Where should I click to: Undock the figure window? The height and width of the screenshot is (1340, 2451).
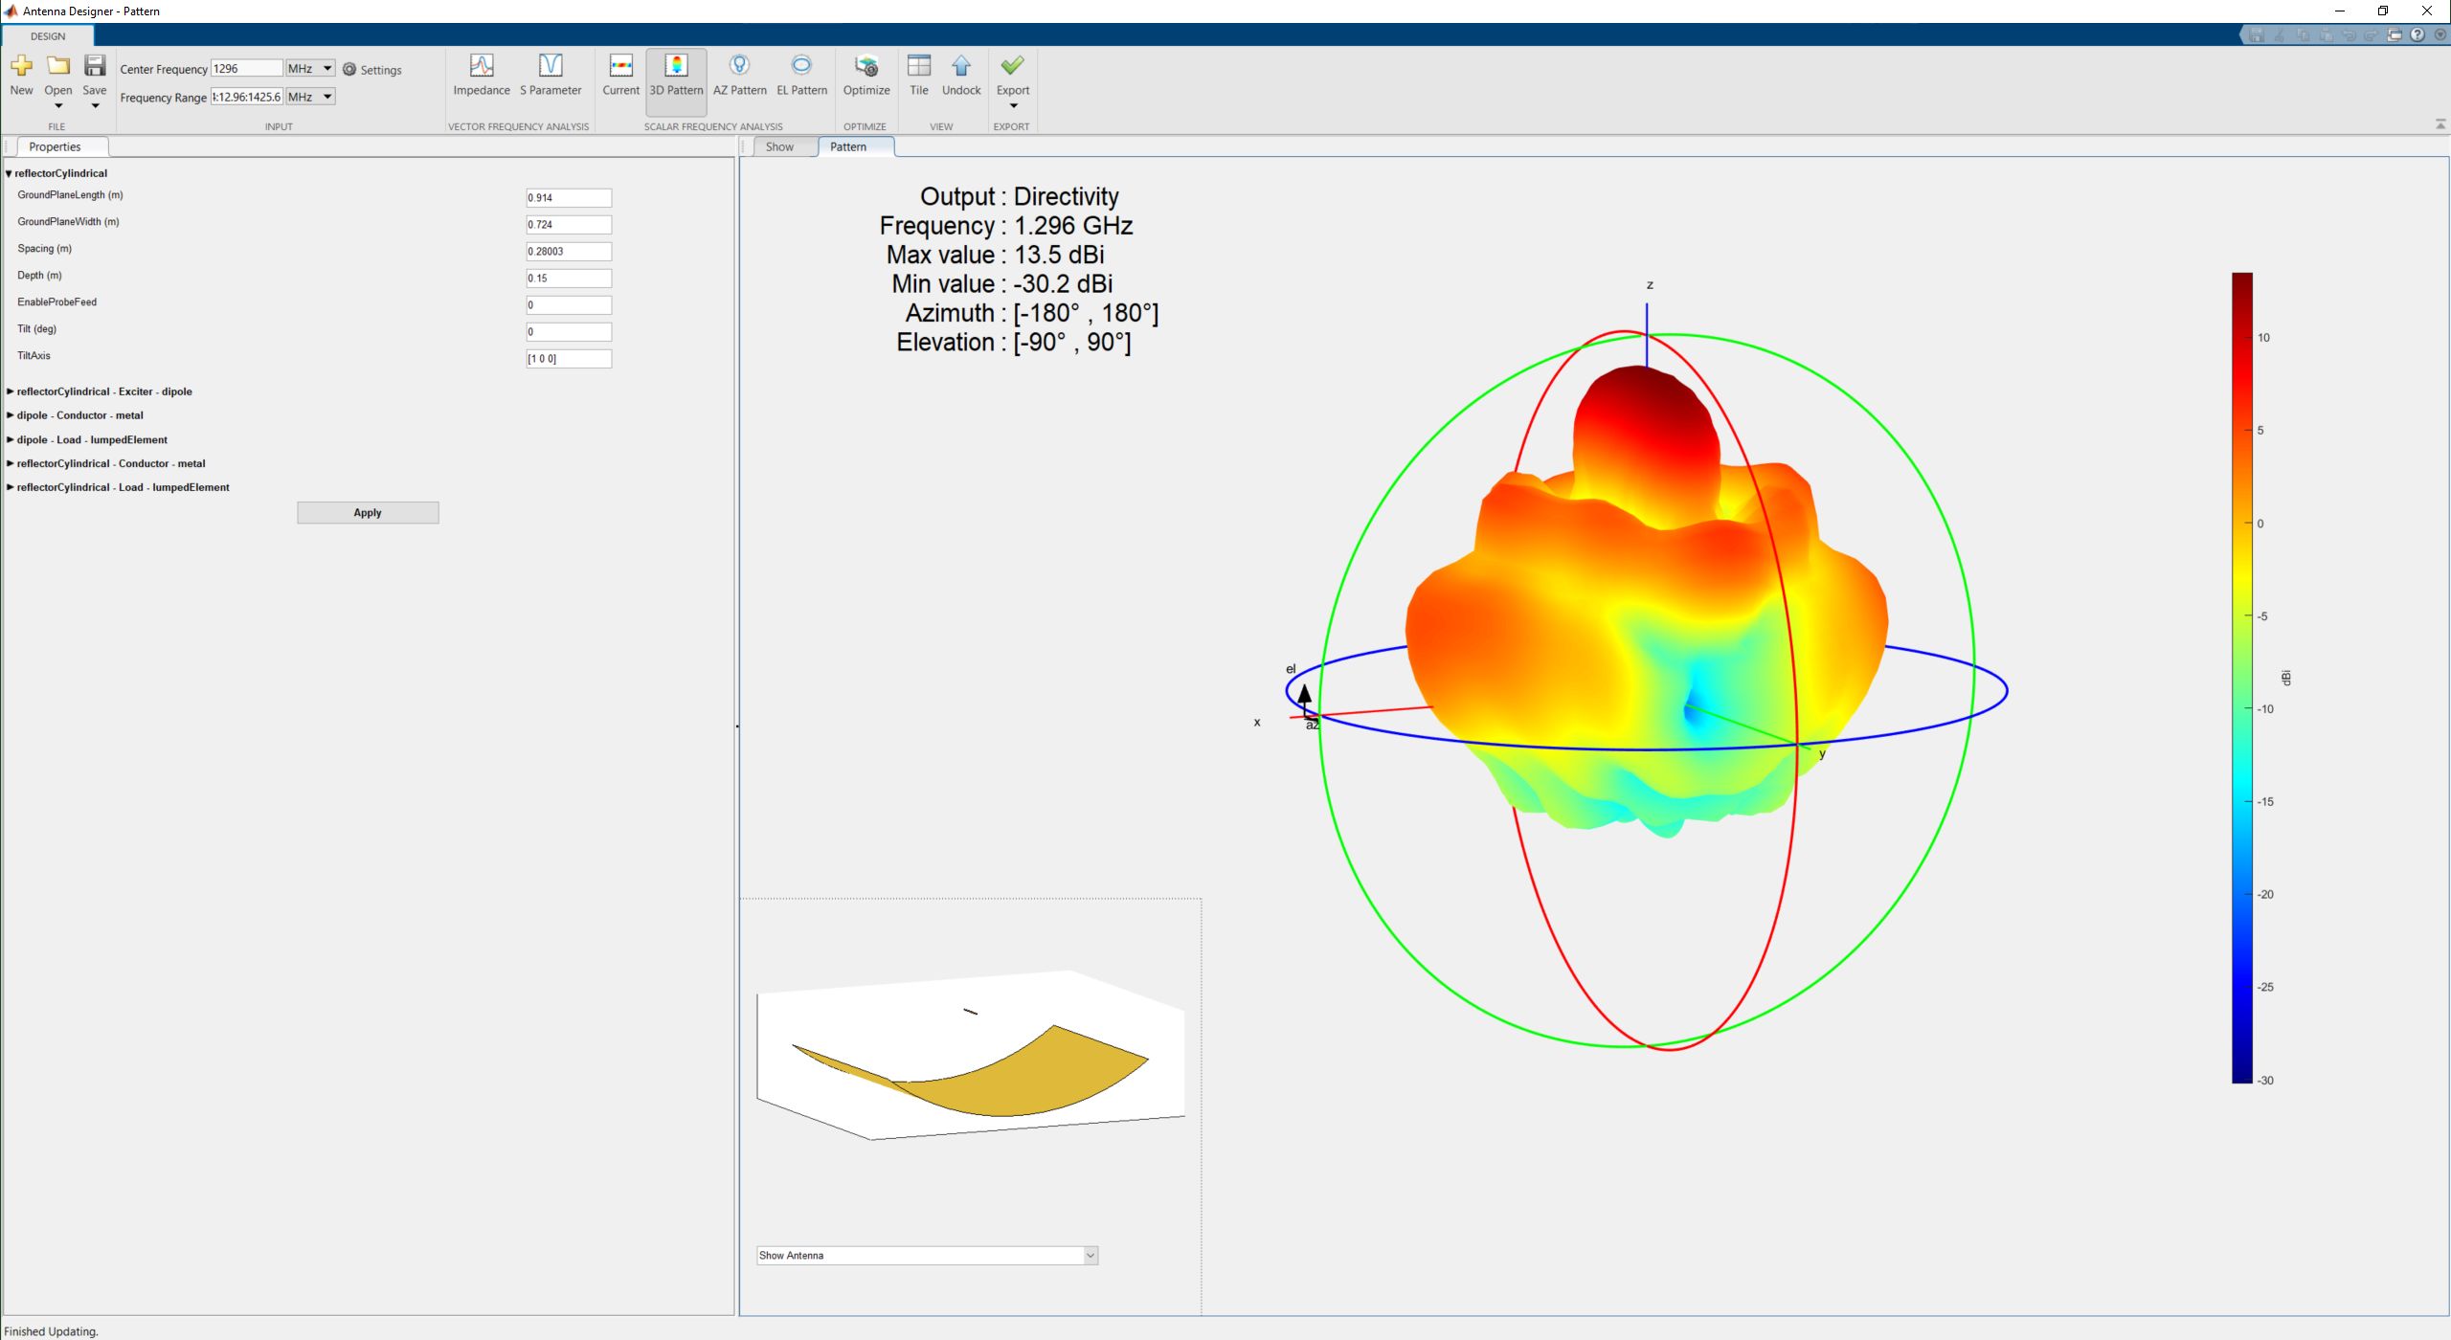click(961, 76)
